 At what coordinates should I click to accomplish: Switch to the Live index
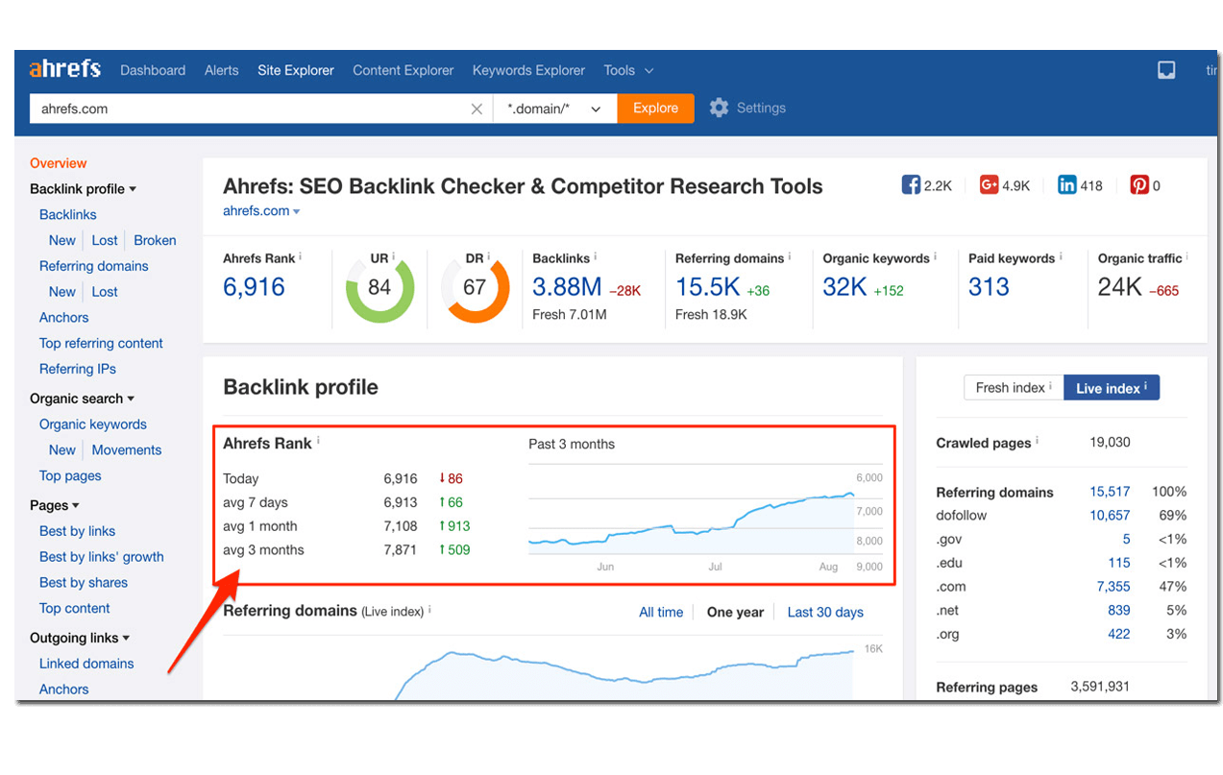coord(1112,388)
